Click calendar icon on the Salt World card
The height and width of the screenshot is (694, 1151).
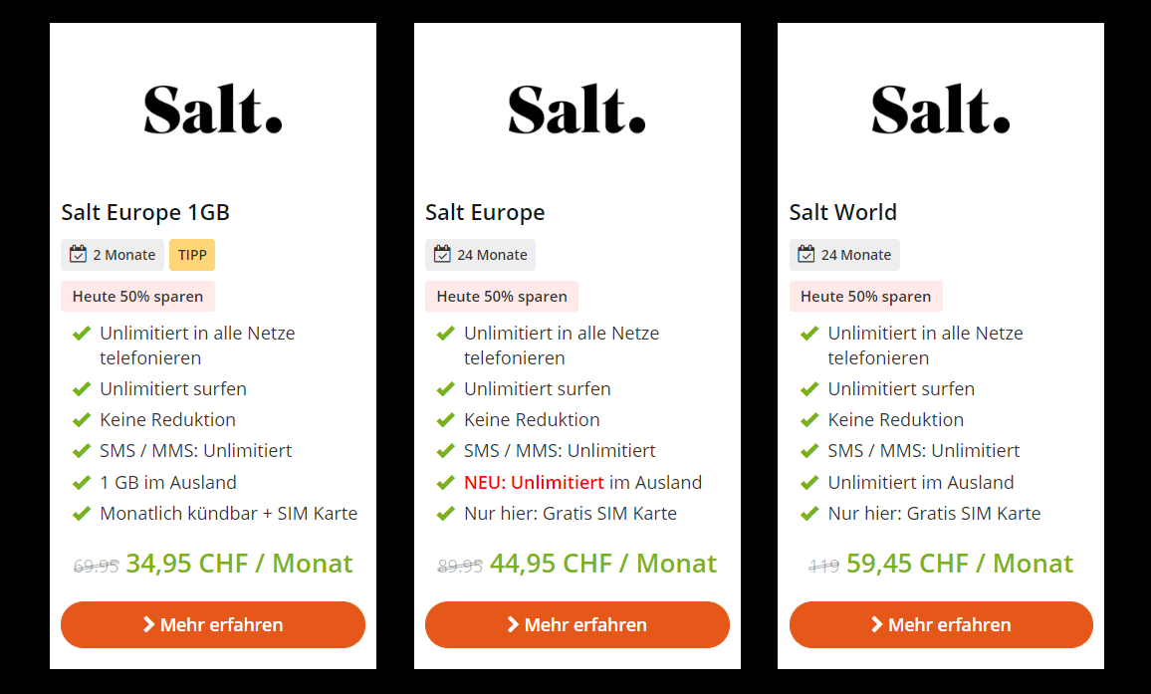pyautogui.click(x=806, y=255)
